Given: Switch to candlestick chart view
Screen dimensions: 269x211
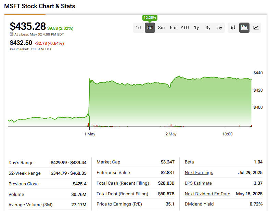Looking at the screenshot, I should click(x=233, y=28).
